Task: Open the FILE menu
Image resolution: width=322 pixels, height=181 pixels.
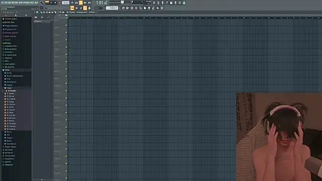Action: tap(2, 3)
